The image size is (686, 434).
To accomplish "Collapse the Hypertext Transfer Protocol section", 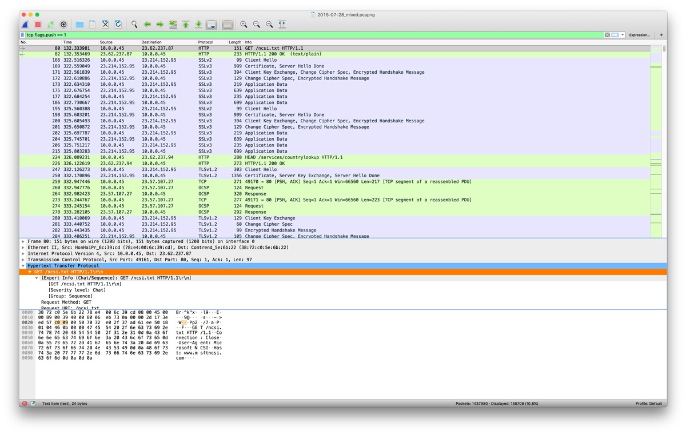I will (23, 265).
